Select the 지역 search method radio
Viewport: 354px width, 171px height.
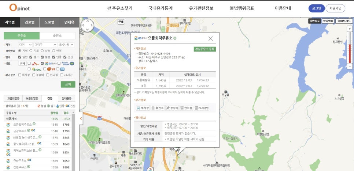tap(20, 51)
